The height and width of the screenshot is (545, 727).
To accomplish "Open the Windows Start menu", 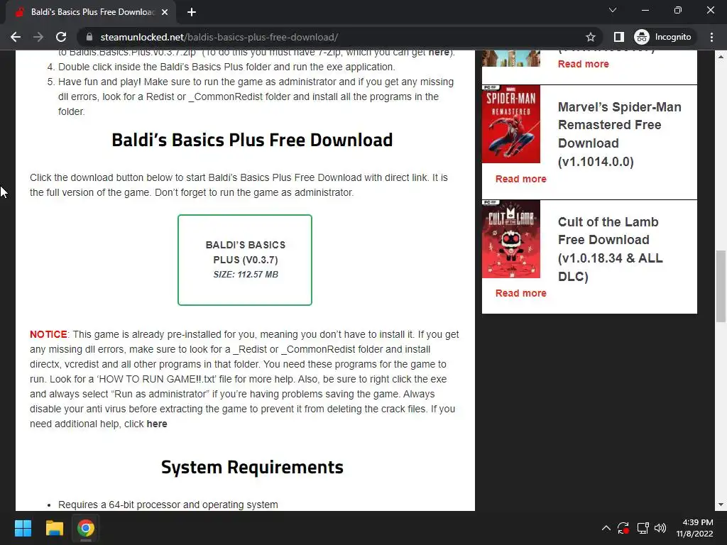I will pos(23,528).
